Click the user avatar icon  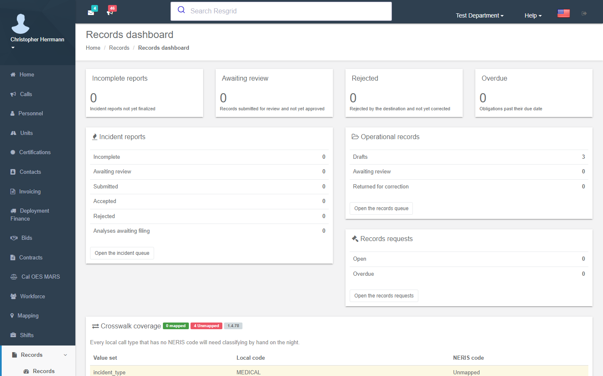(x=21, y=23)
